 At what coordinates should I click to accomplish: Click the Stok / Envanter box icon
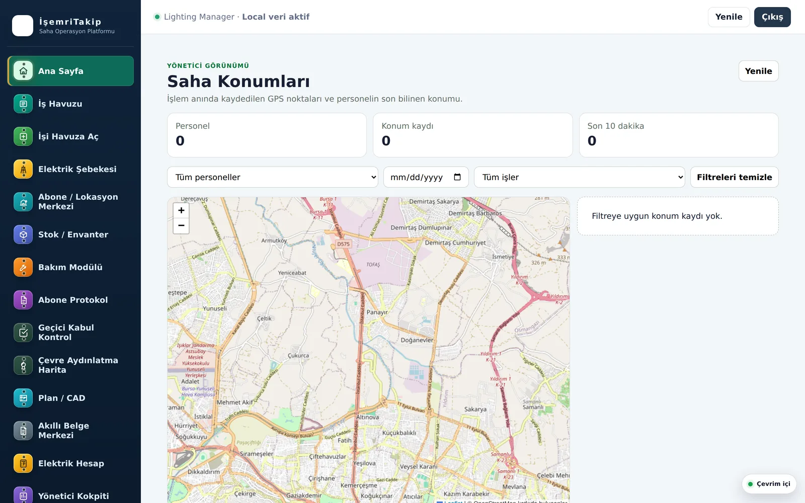pyautogui.click(x=23, y=234)
